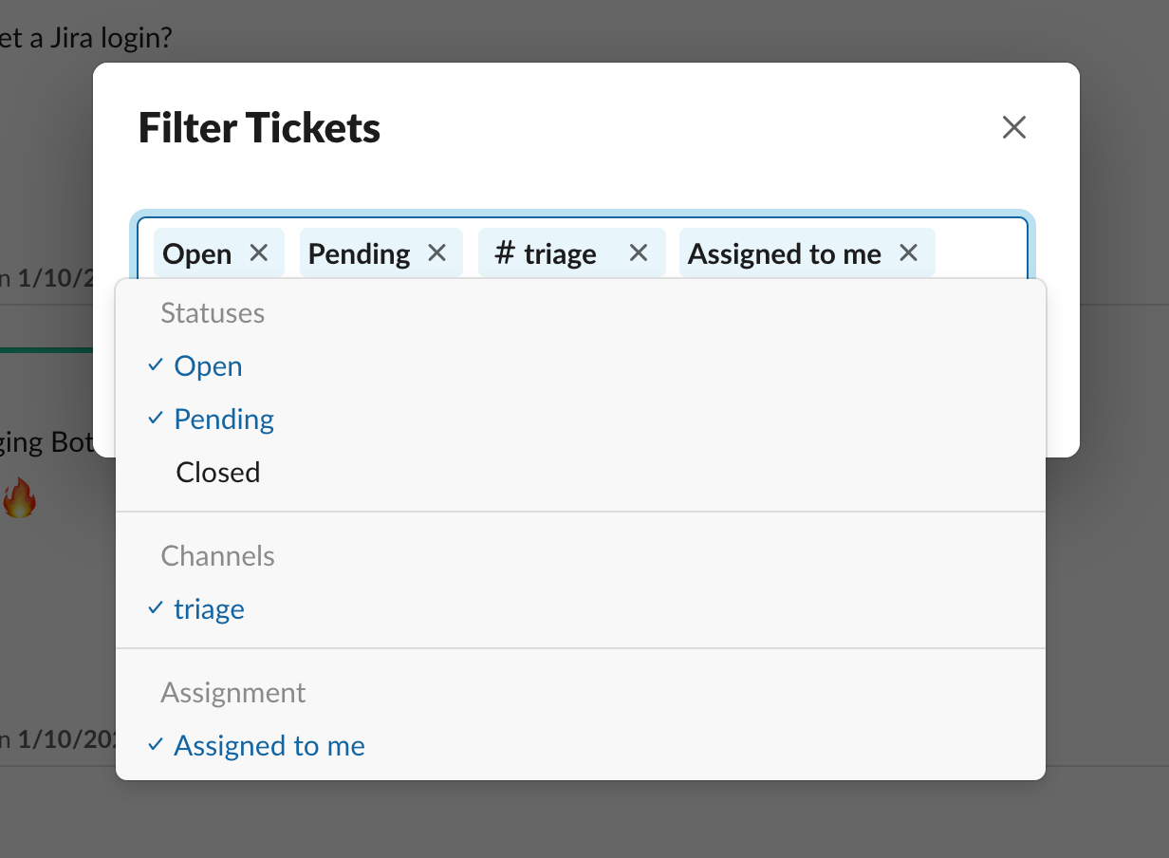Deselect the Pending status option
Image resolution: width=1169 pixels, height=858 pixels.
point(580,420)
